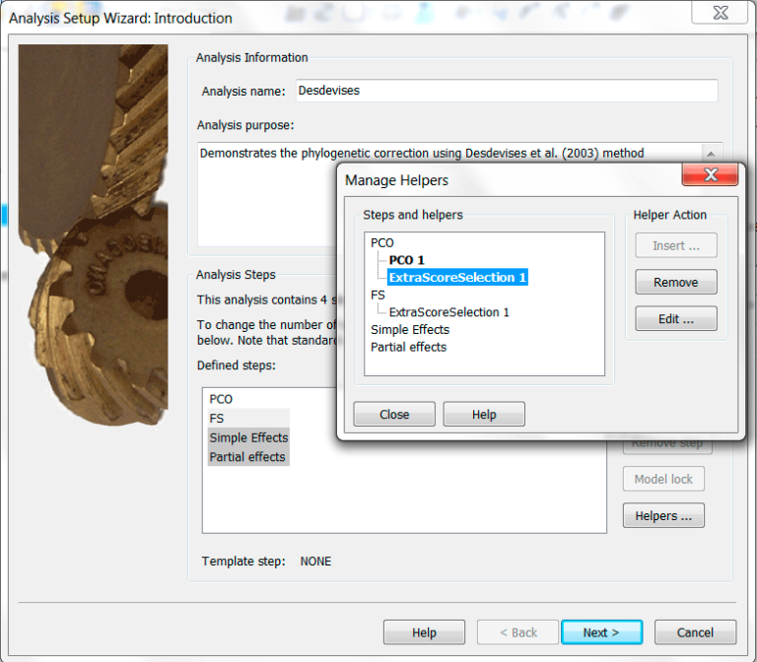The width and height of the screenshot is (757, 662).
Task: Cancel the Analysis Setup Wizard
Action: coord(695,632)
